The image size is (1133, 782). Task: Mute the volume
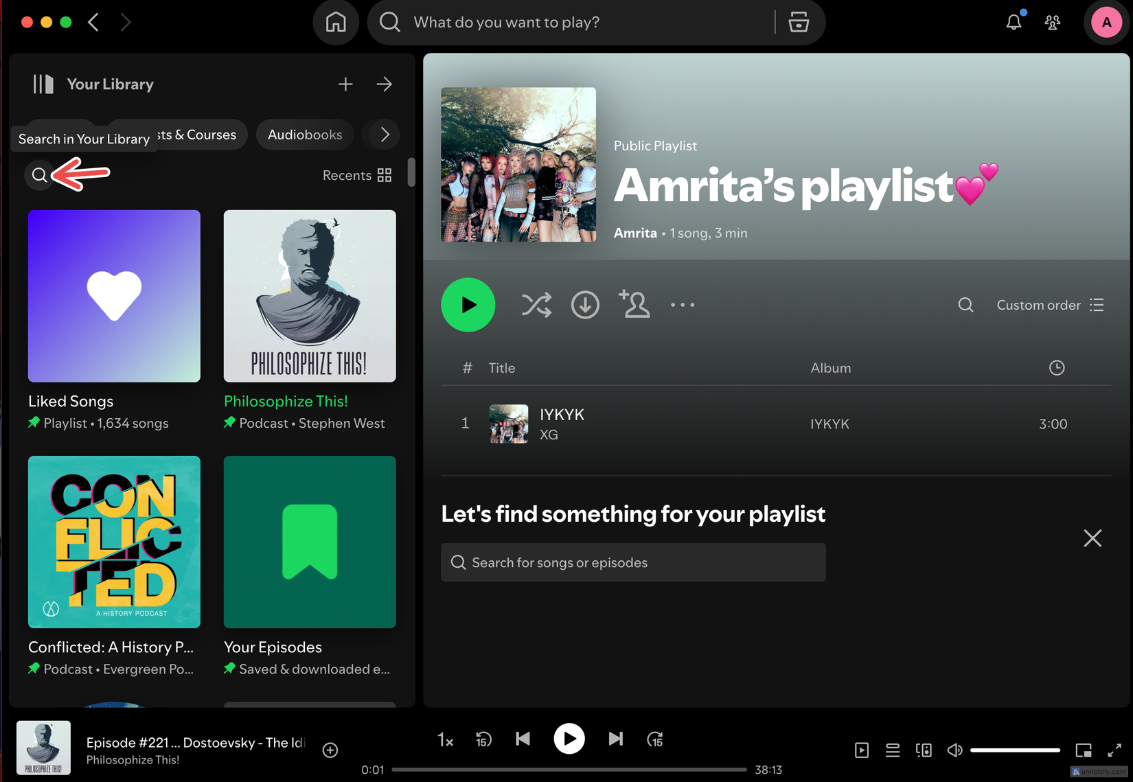coord(954,750)
